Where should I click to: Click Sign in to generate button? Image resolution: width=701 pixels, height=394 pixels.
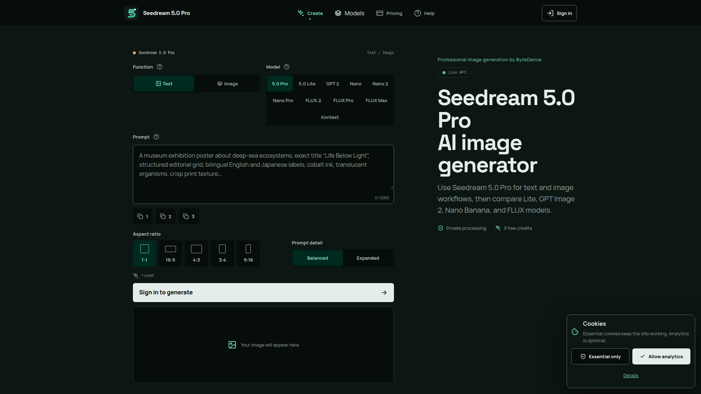click(x=263, y=293)
